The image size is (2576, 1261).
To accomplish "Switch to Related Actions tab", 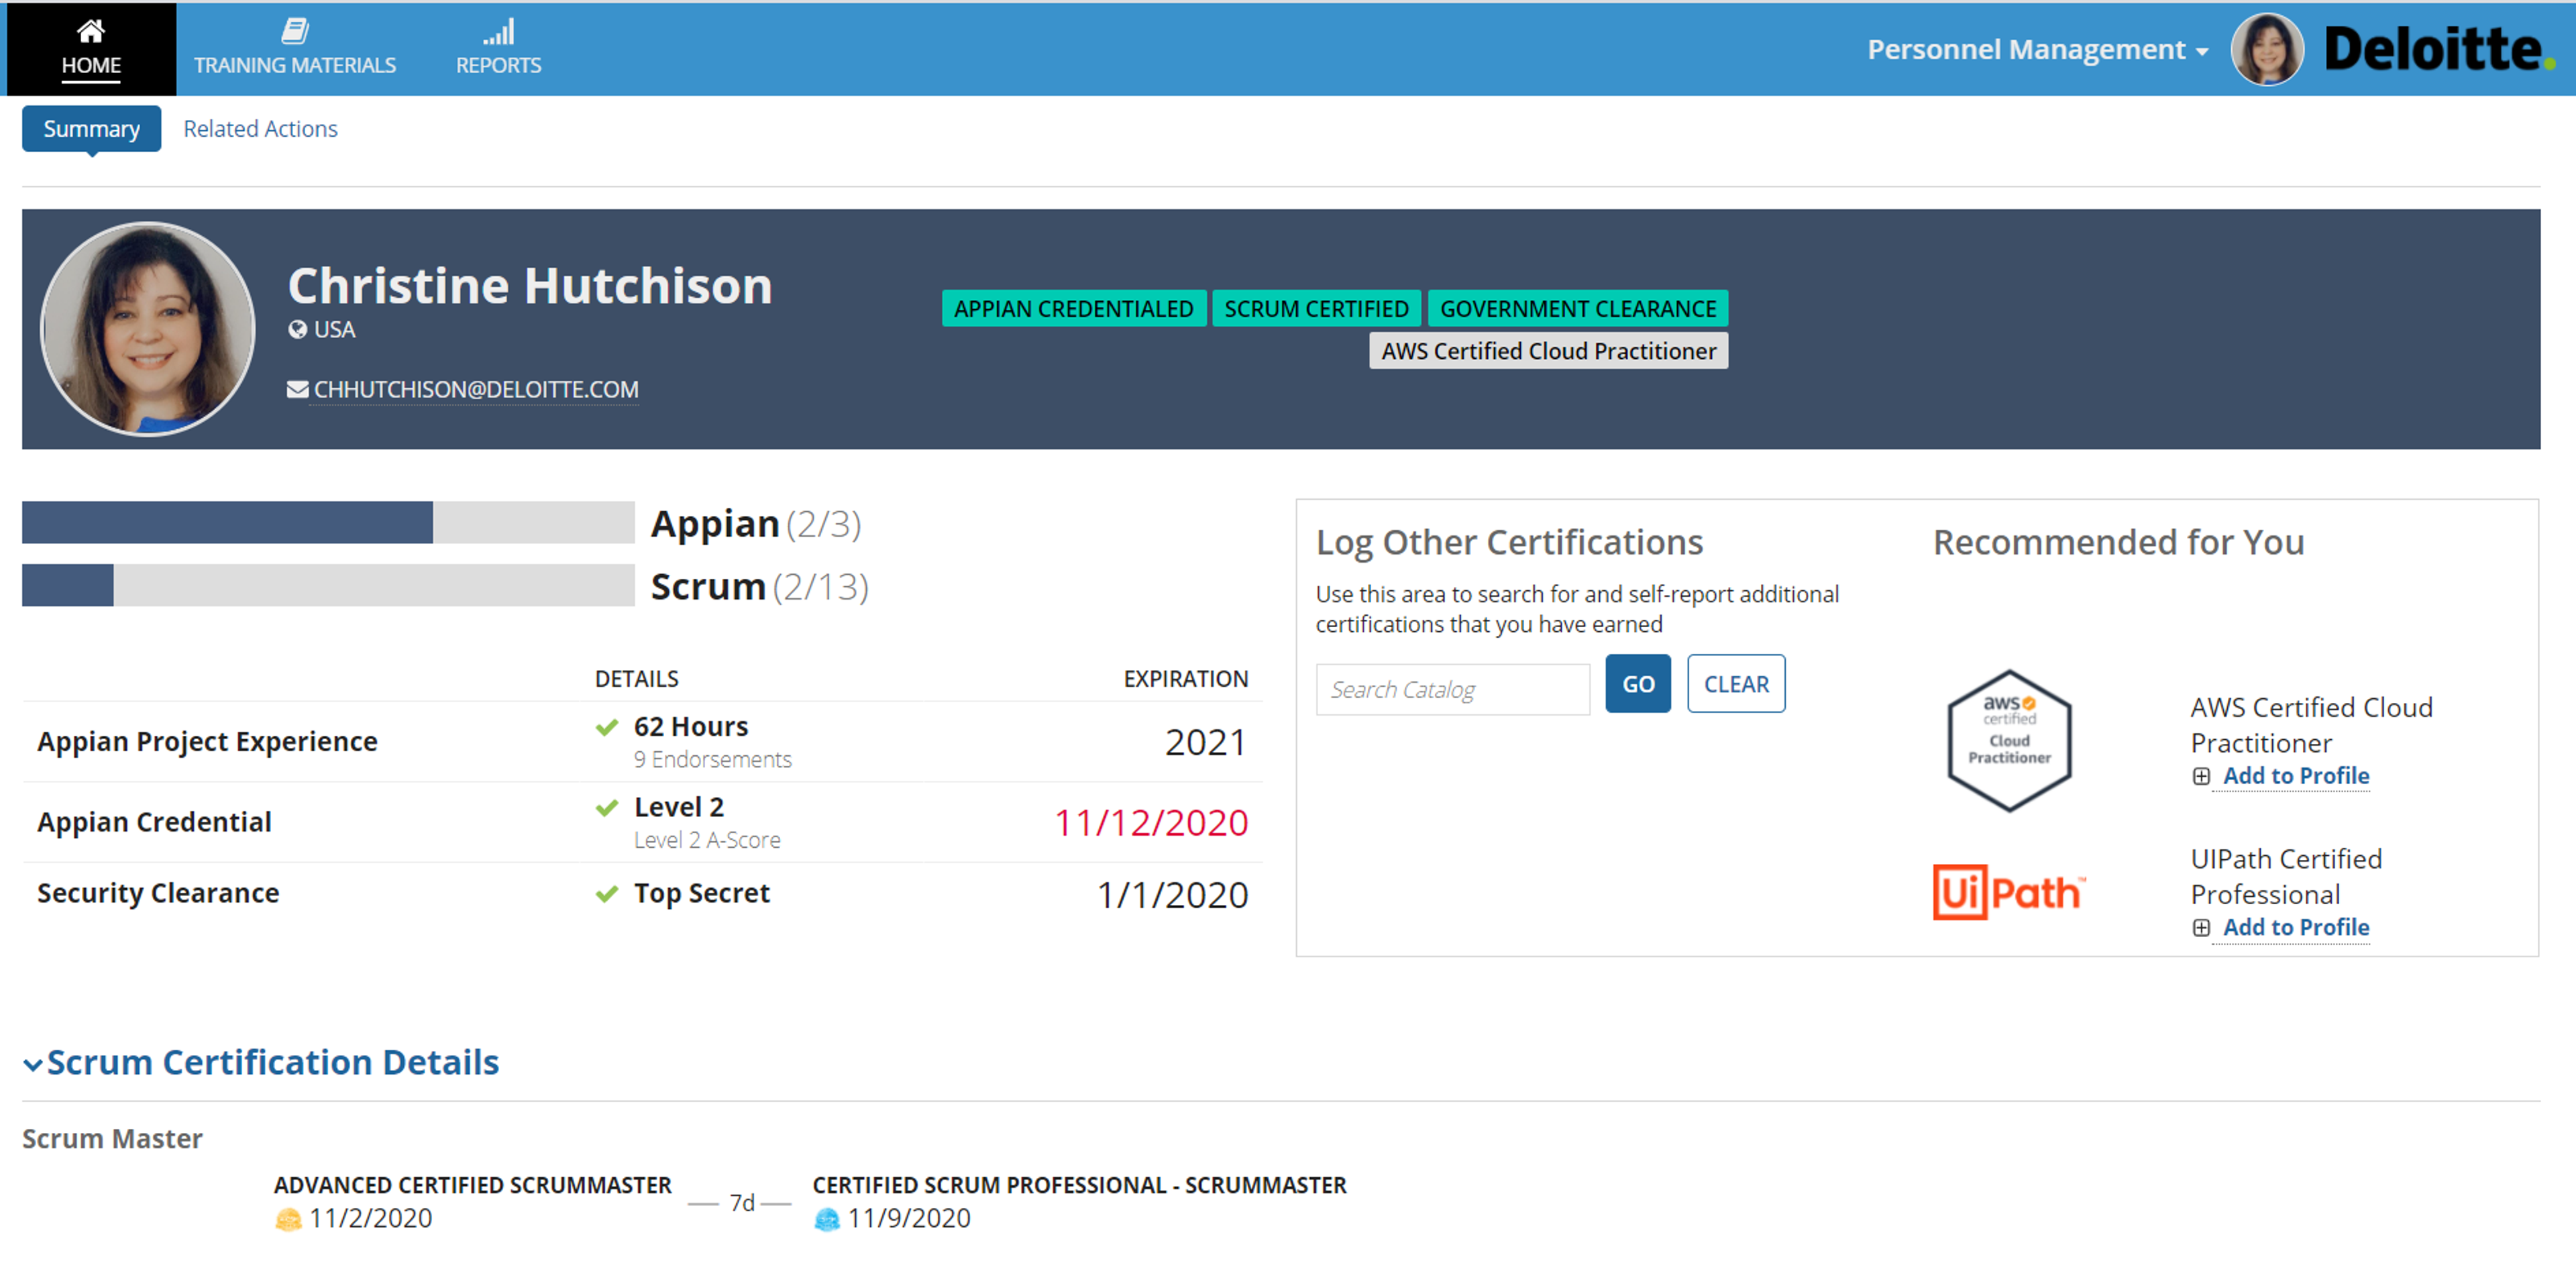I will [x=260, y=129].
